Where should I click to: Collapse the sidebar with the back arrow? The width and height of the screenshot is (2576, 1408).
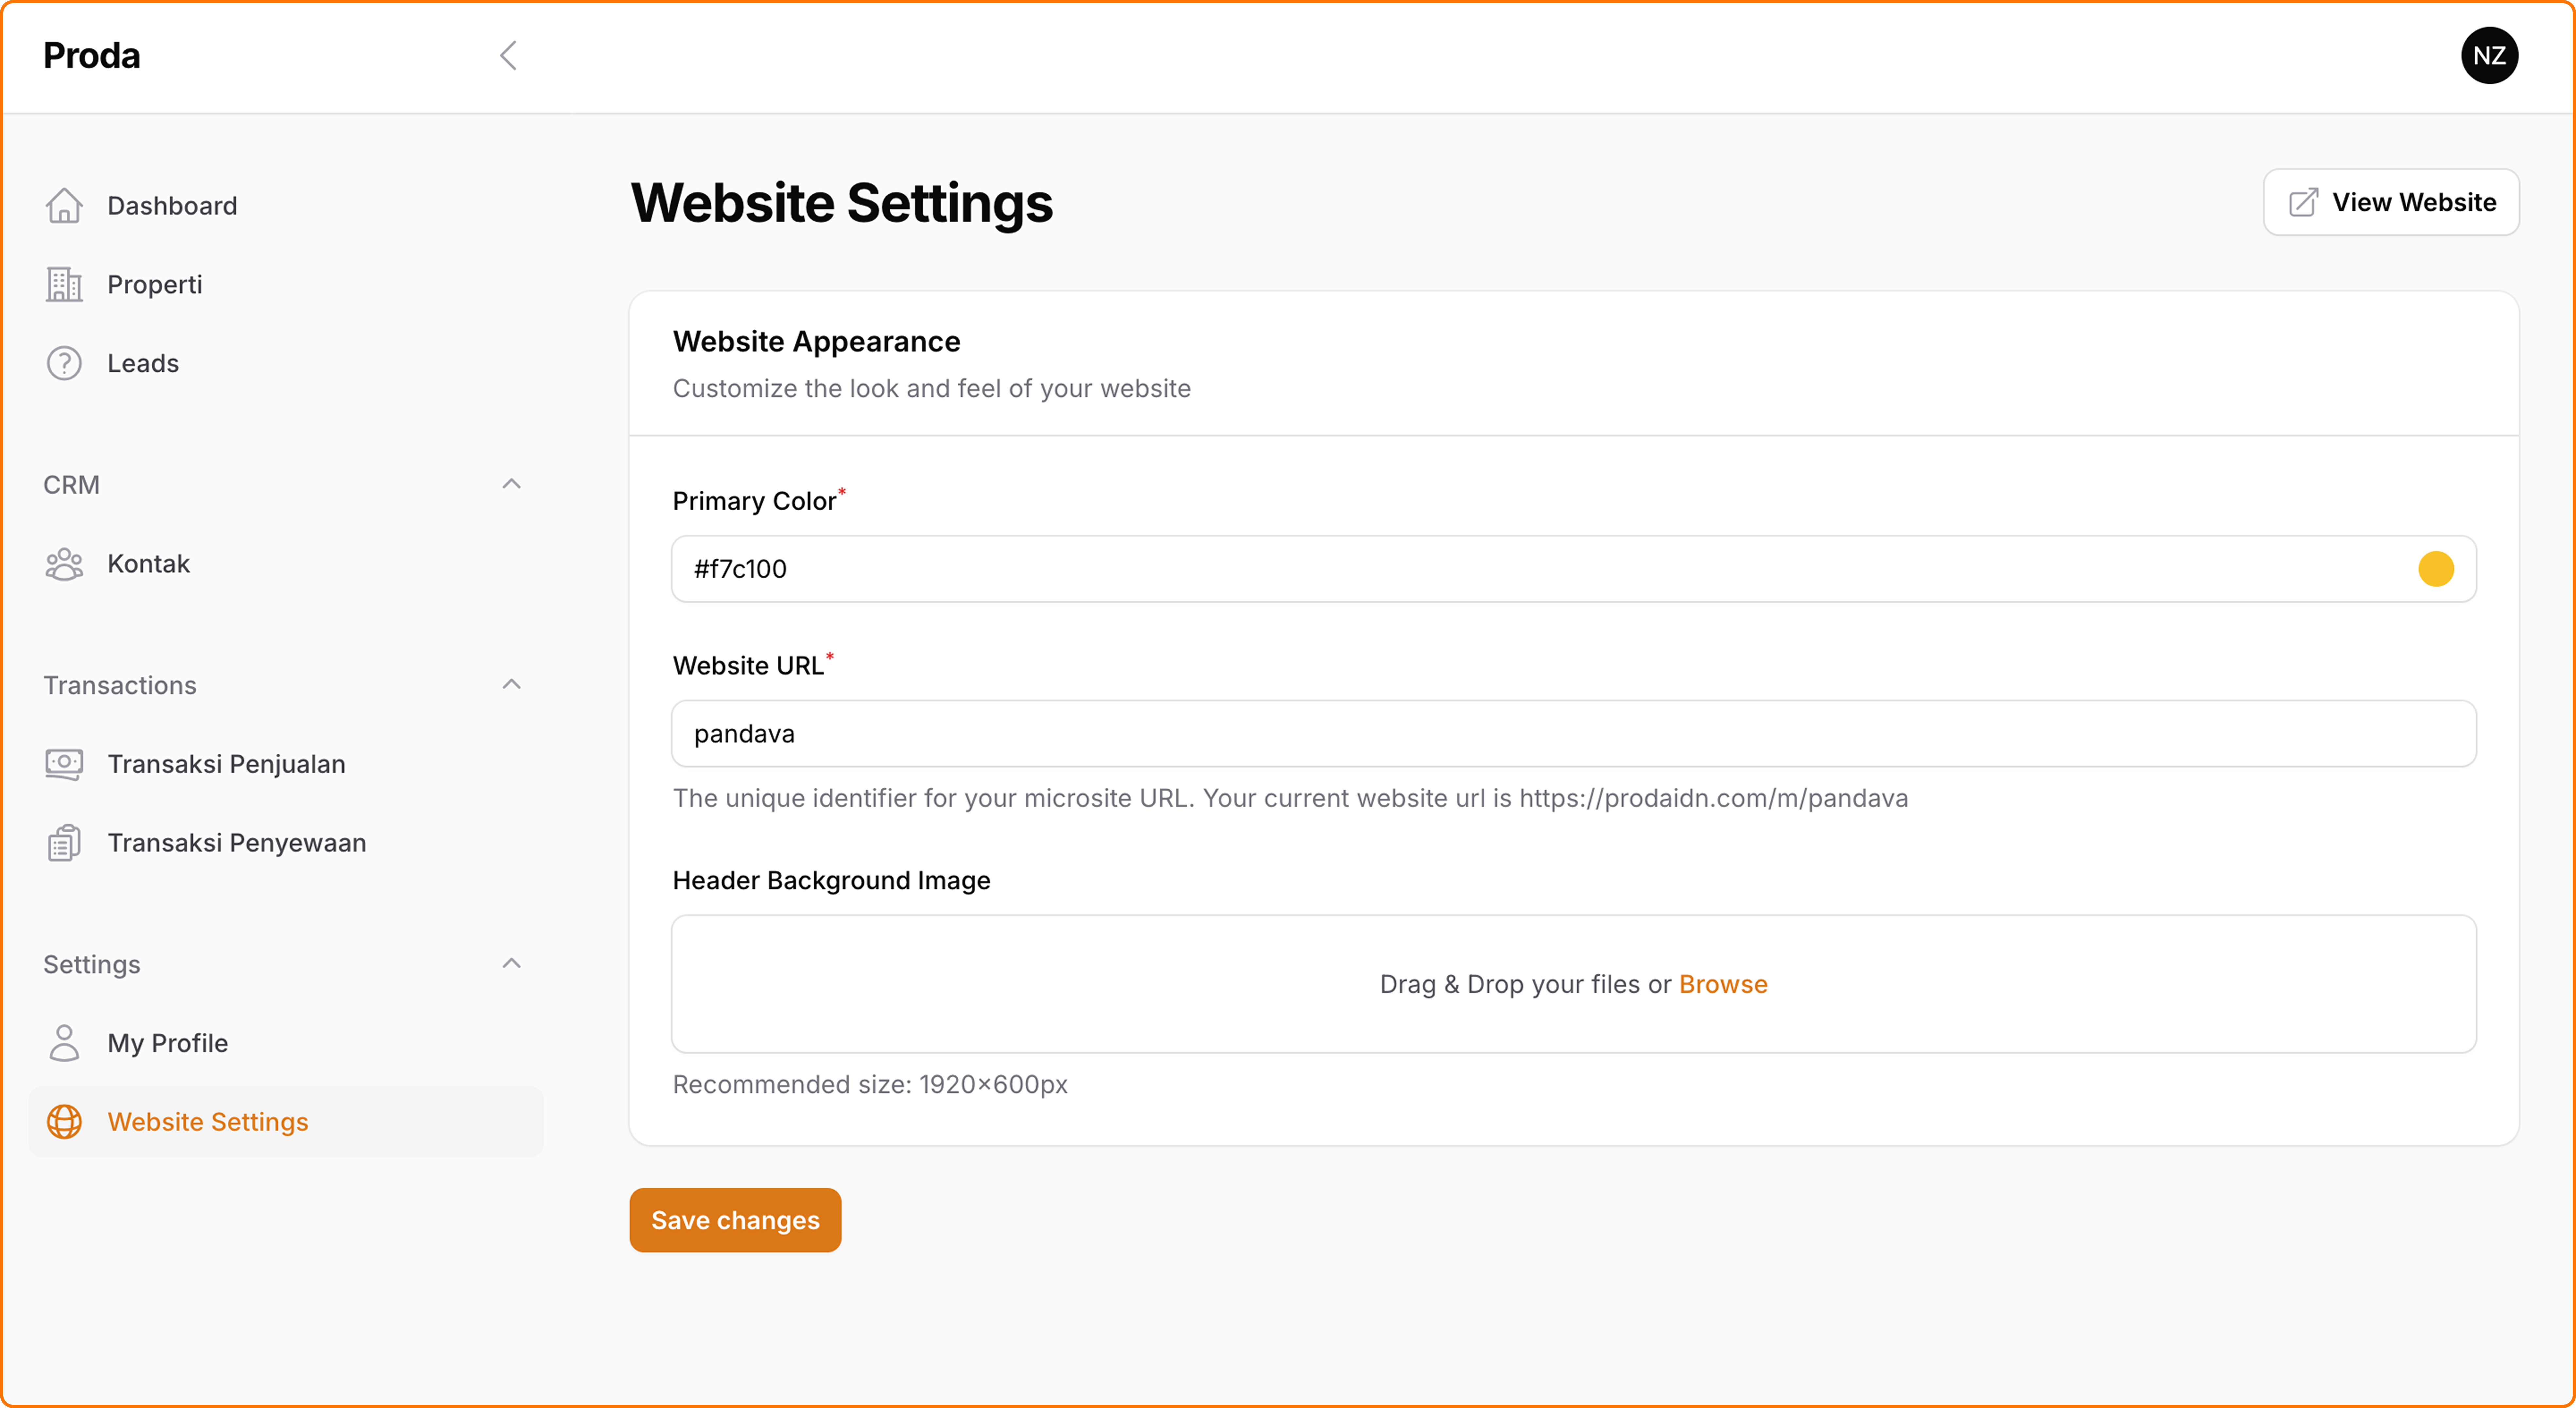(x=508, y=56)
